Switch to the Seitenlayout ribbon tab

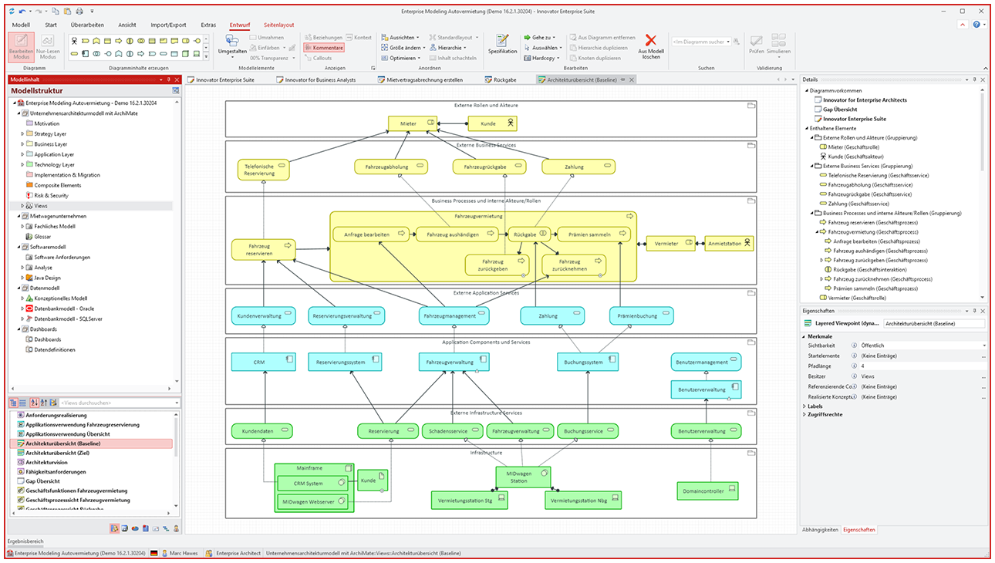(x=278, y=25)
